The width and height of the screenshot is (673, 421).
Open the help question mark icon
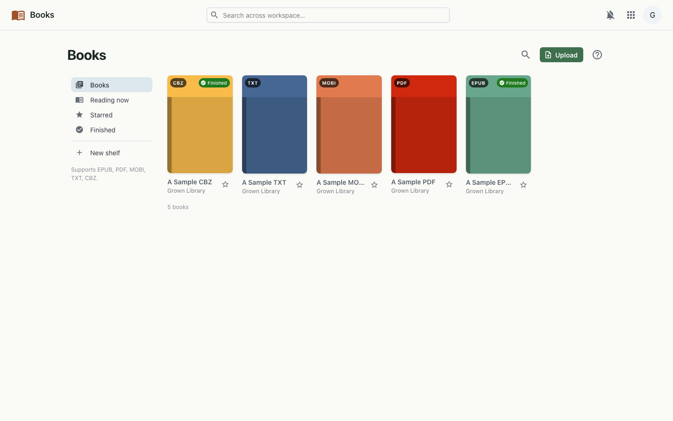[597, 55]
